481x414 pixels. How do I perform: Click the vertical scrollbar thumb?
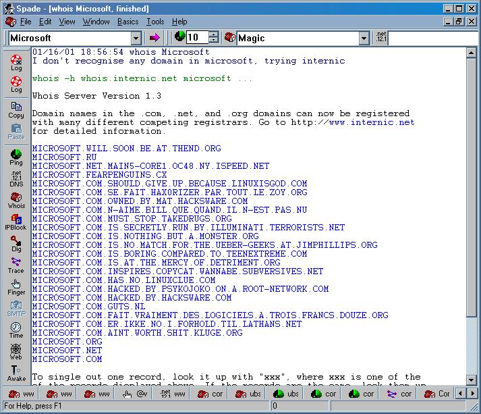(x=471, y=187)
